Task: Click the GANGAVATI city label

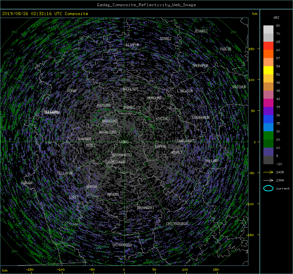Action: [186, 141]
